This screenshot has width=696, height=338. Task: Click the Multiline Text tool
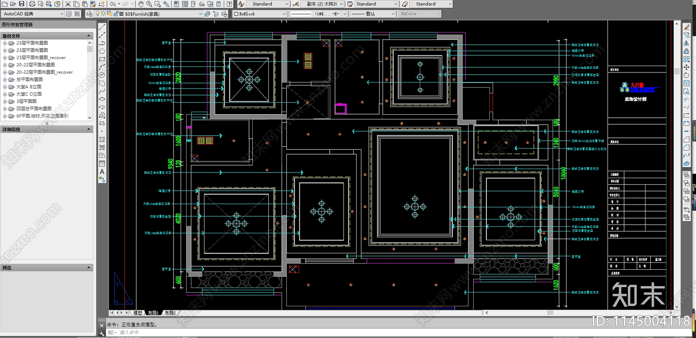point(102,172)
